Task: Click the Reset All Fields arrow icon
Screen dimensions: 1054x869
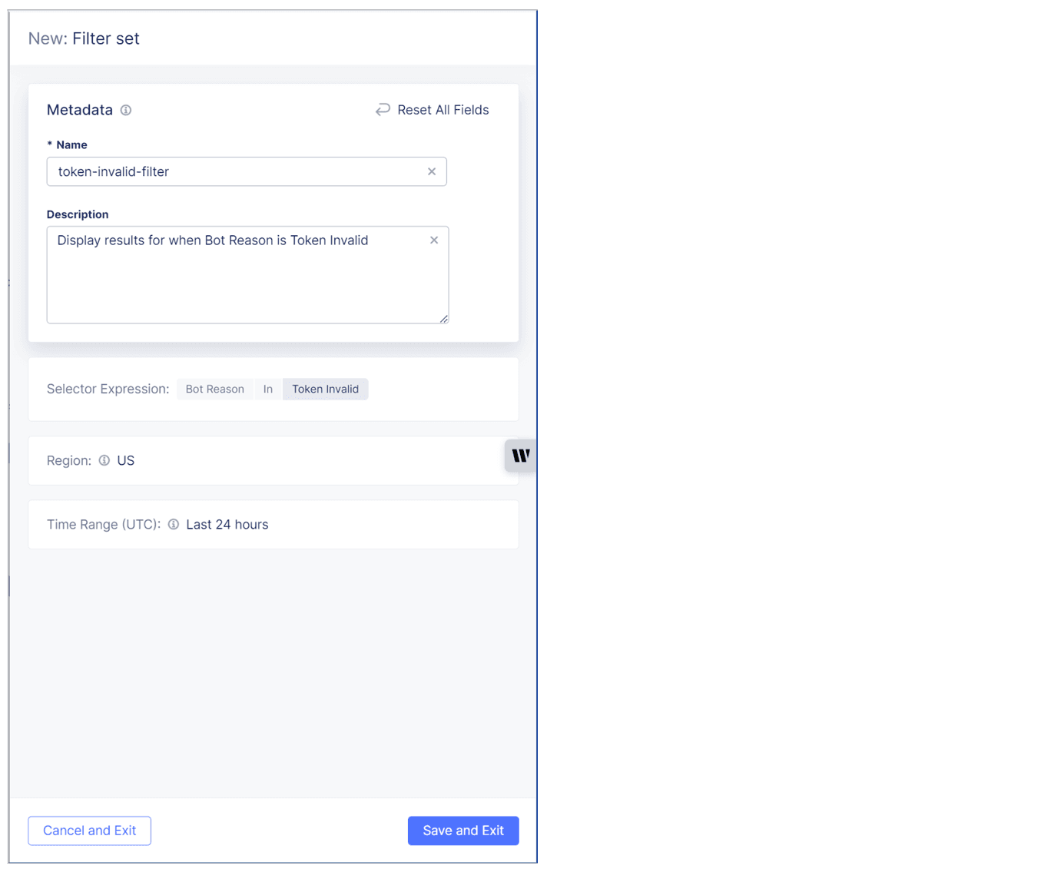Action: (x=383, y=109)
